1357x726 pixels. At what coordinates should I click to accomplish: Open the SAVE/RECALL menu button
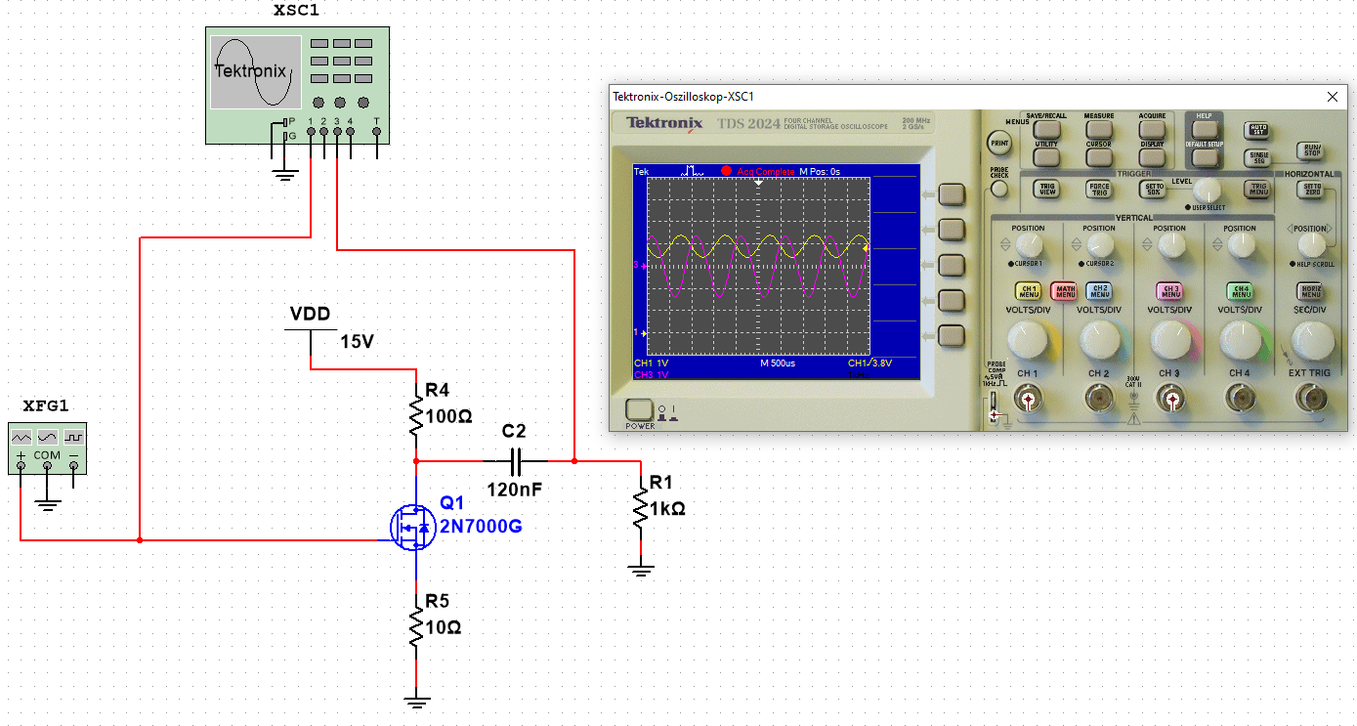1046,128
